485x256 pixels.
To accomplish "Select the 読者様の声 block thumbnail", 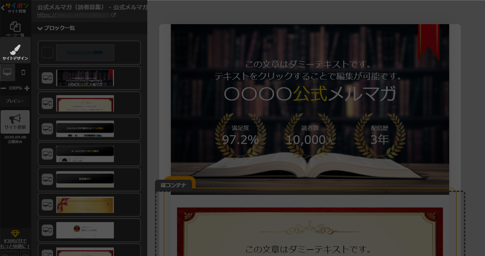I will click(85, 179).
